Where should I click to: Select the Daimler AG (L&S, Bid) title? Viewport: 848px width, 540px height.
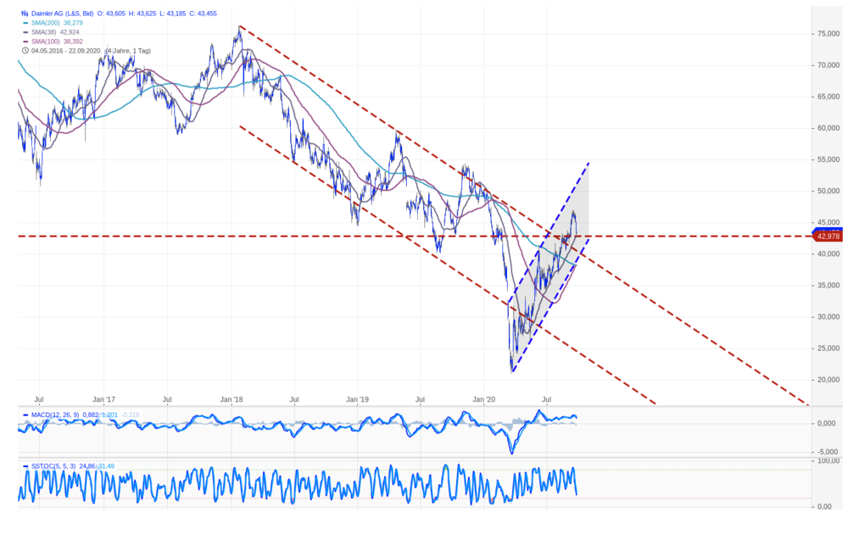[62, 14]
